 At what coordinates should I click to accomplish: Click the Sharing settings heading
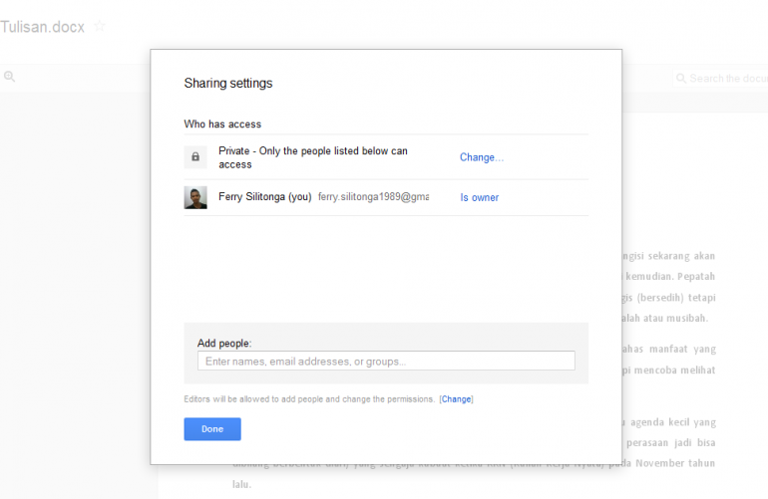228,84
